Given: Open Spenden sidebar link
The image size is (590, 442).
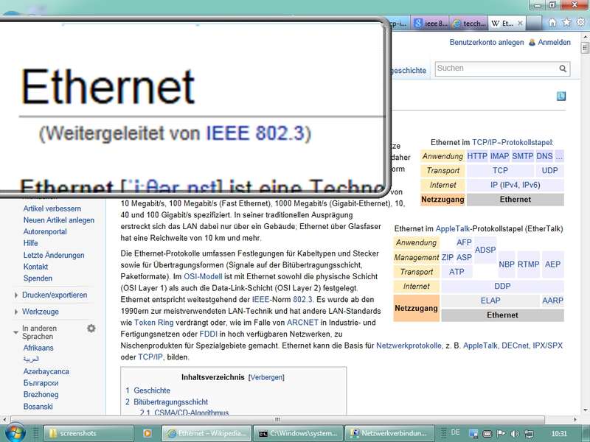Looking at the screenshot, I should (38, 278).
